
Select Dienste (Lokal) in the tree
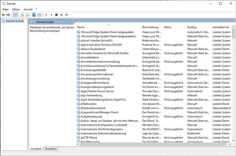(x=15, y=21)
